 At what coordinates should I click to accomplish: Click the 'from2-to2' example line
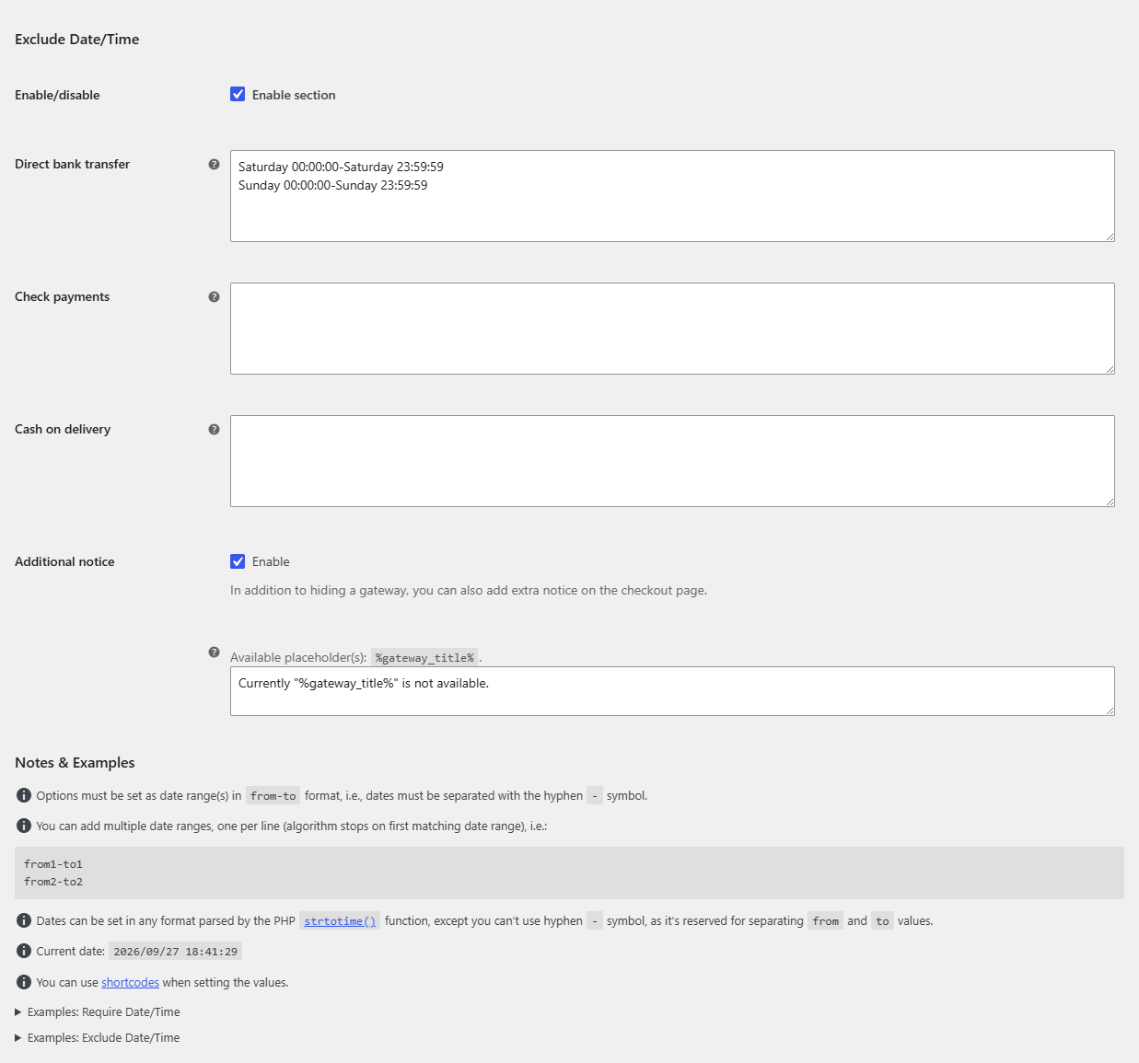53,882
